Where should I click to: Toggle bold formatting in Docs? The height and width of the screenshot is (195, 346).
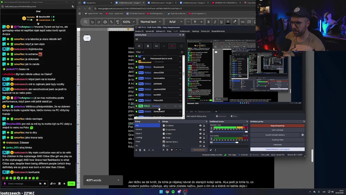[208, 22]
